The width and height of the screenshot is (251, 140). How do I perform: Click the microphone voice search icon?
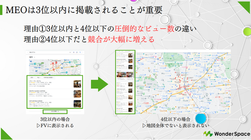pyautogui.click(x=74, y=52)
